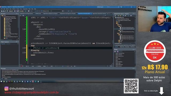Pin the Structure panel

[x=16, y=14]
